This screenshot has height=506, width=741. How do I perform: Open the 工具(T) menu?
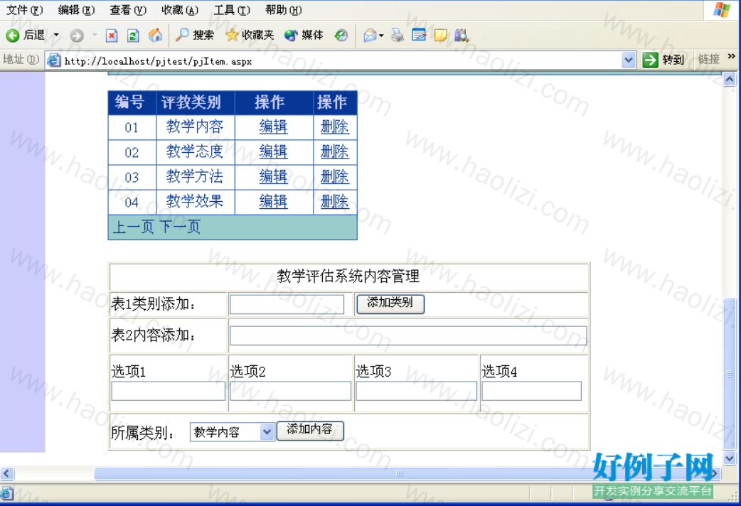tap(232, 10)
